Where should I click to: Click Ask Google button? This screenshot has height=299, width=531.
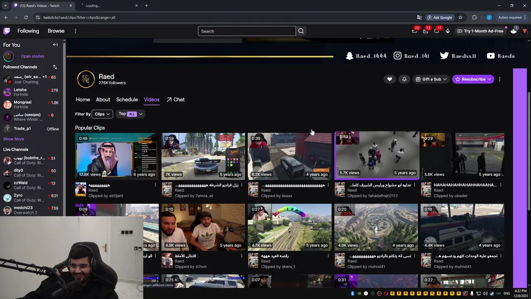coord(440,17)
